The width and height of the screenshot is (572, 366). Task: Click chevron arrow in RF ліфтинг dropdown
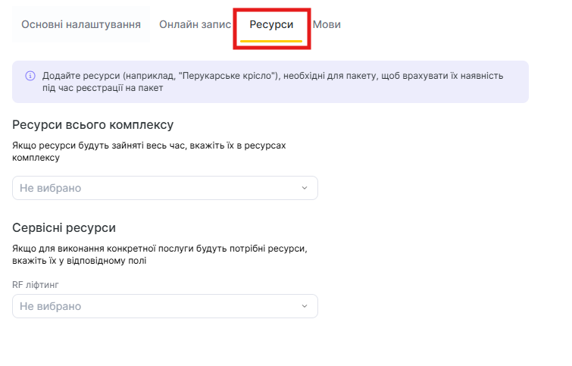(305, 306)
